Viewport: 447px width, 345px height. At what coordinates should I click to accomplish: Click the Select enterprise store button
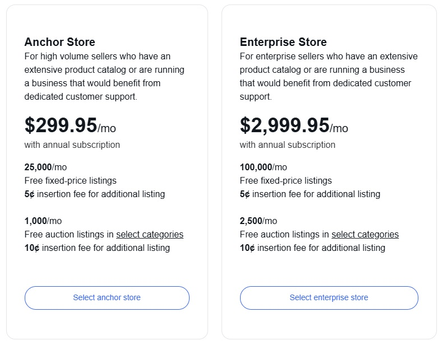[329, 297]
